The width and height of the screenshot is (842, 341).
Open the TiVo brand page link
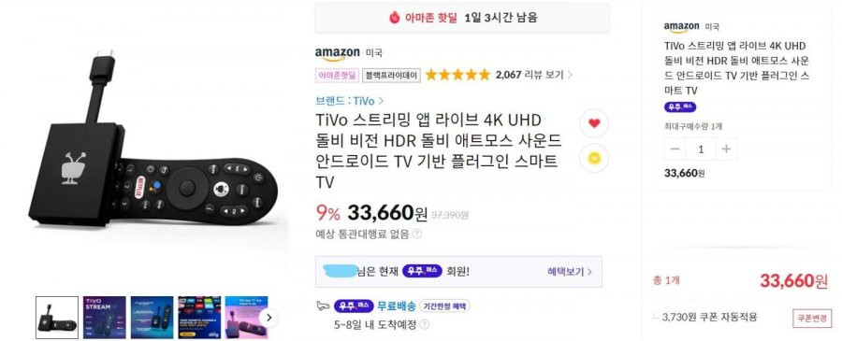(x=350, y=101)
